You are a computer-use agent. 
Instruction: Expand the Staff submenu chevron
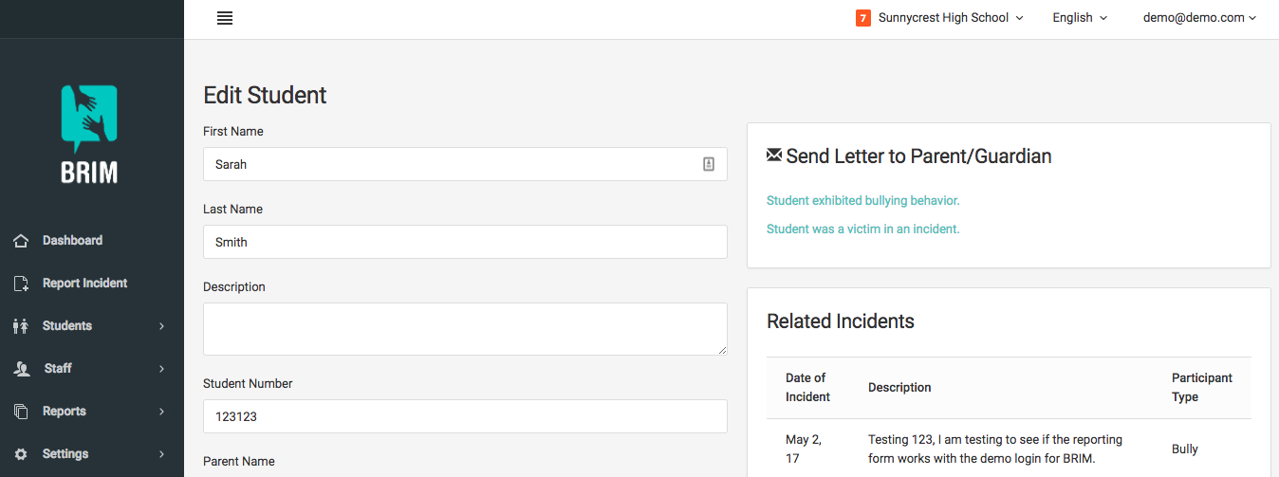(161, 369)
